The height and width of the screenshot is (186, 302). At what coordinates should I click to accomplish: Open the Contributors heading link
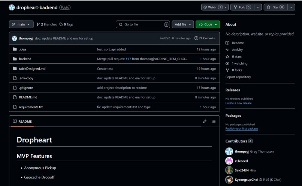pyautogui.click(x=239, y=141)
